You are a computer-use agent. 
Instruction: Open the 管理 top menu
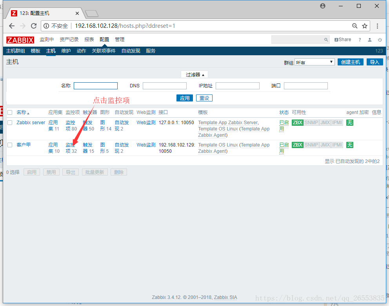[120, 40]
